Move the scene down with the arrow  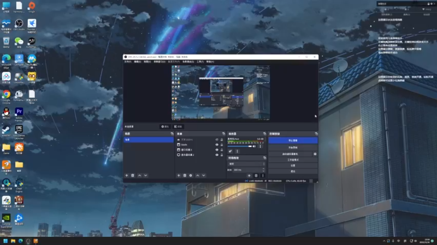click(145, 175)
